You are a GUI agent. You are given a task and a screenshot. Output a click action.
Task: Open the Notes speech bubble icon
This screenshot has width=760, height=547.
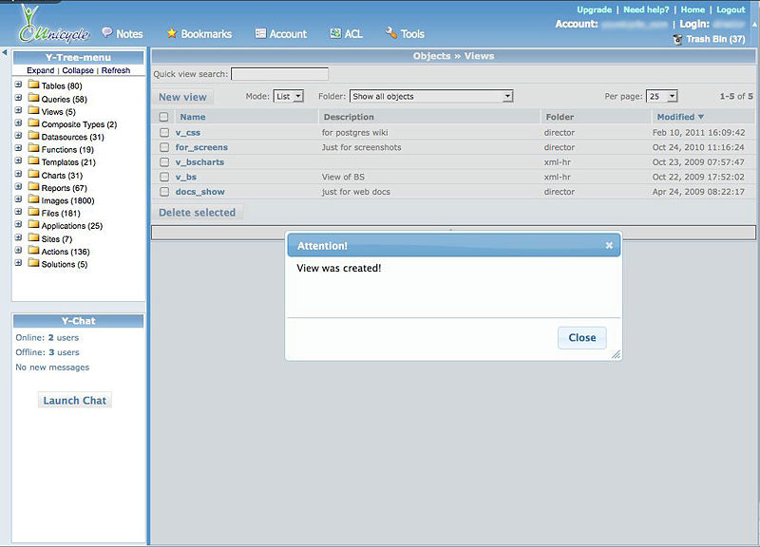click(x=107, y=33)
